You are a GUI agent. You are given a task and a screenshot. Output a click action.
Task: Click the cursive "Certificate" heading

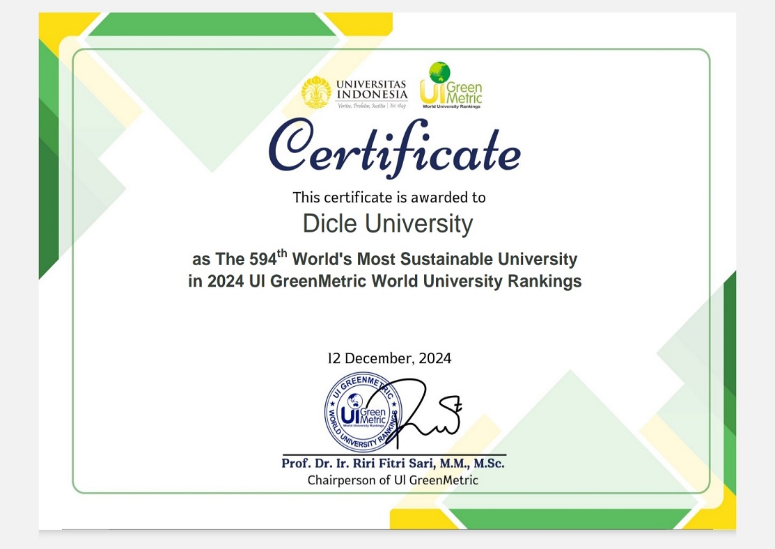point(394,148)
